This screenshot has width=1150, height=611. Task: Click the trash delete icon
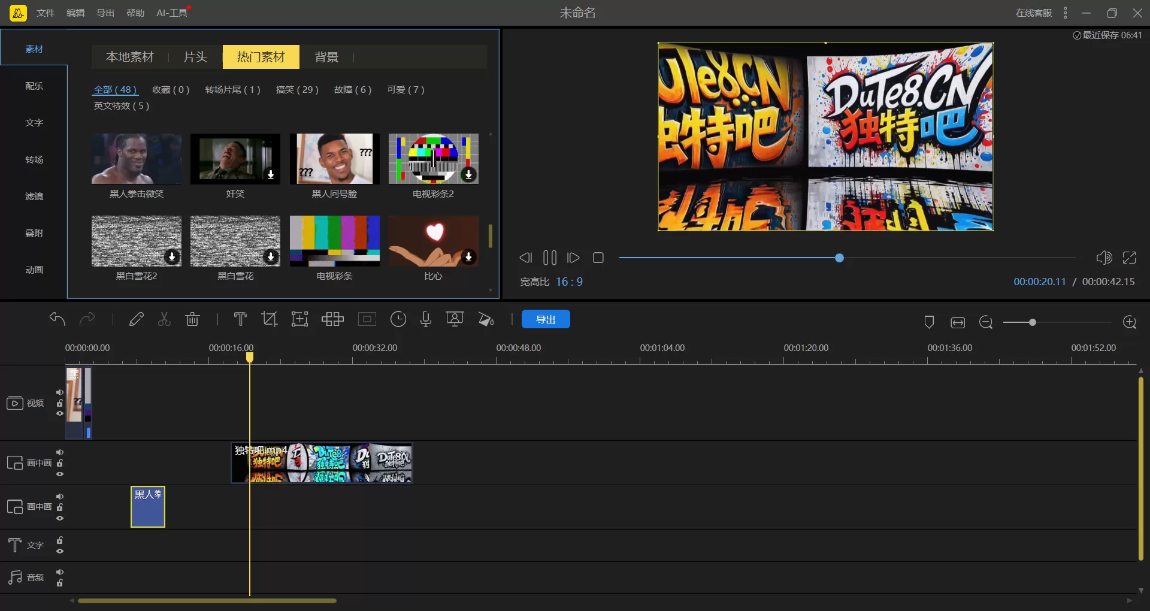pos(192,319)
